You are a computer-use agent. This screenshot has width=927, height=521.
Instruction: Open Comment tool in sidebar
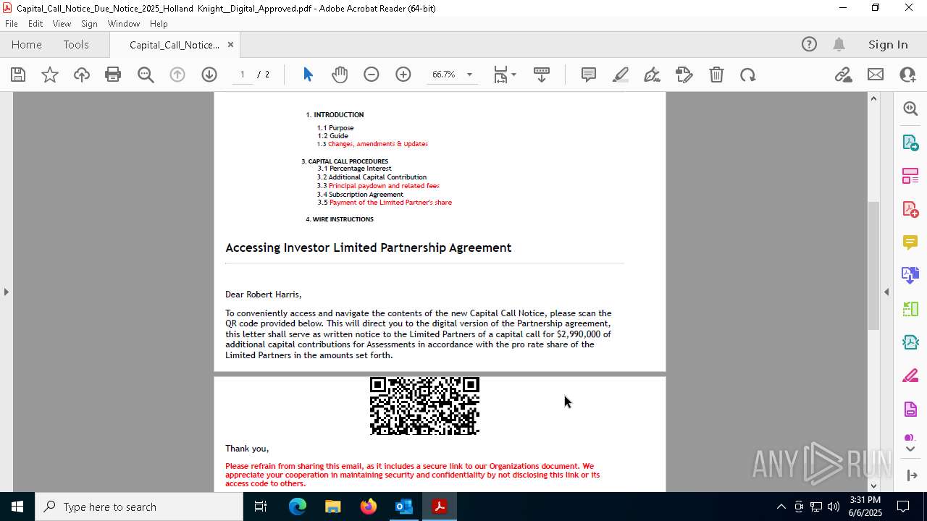pyautogui.click(x=910, y=242)
